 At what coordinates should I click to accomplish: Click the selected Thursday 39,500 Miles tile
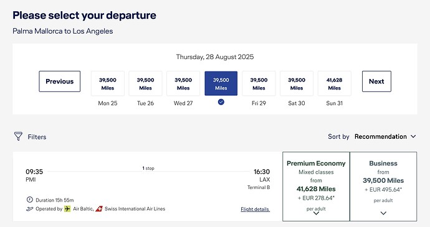(x=221, y=83)
